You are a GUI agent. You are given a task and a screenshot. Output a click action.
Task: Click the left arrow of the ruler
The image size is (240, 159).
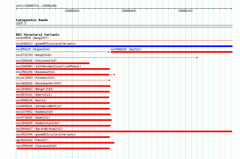point(17,8)
